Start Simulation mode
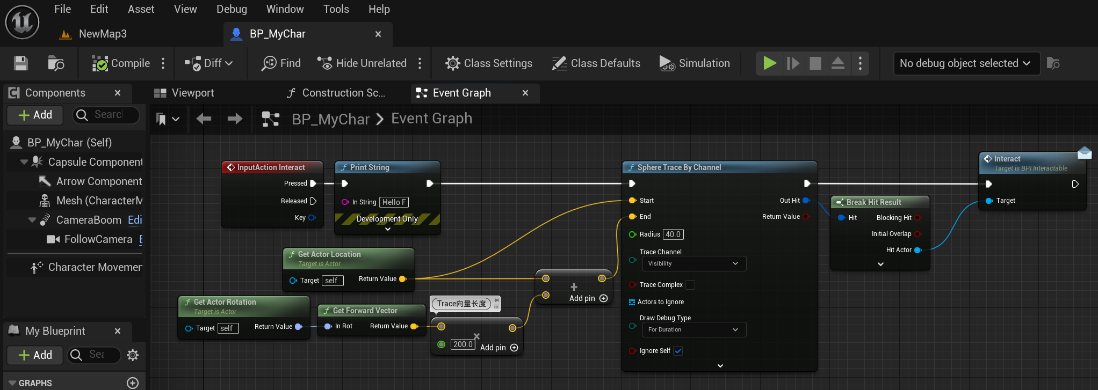The image size is (1098, 390). coord(695,63)
